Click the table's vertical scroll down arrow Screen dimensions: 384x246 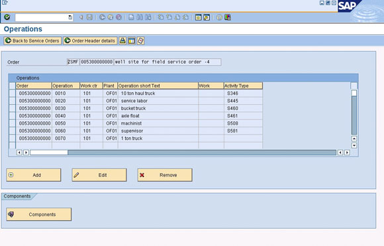(x=354, y=145)
